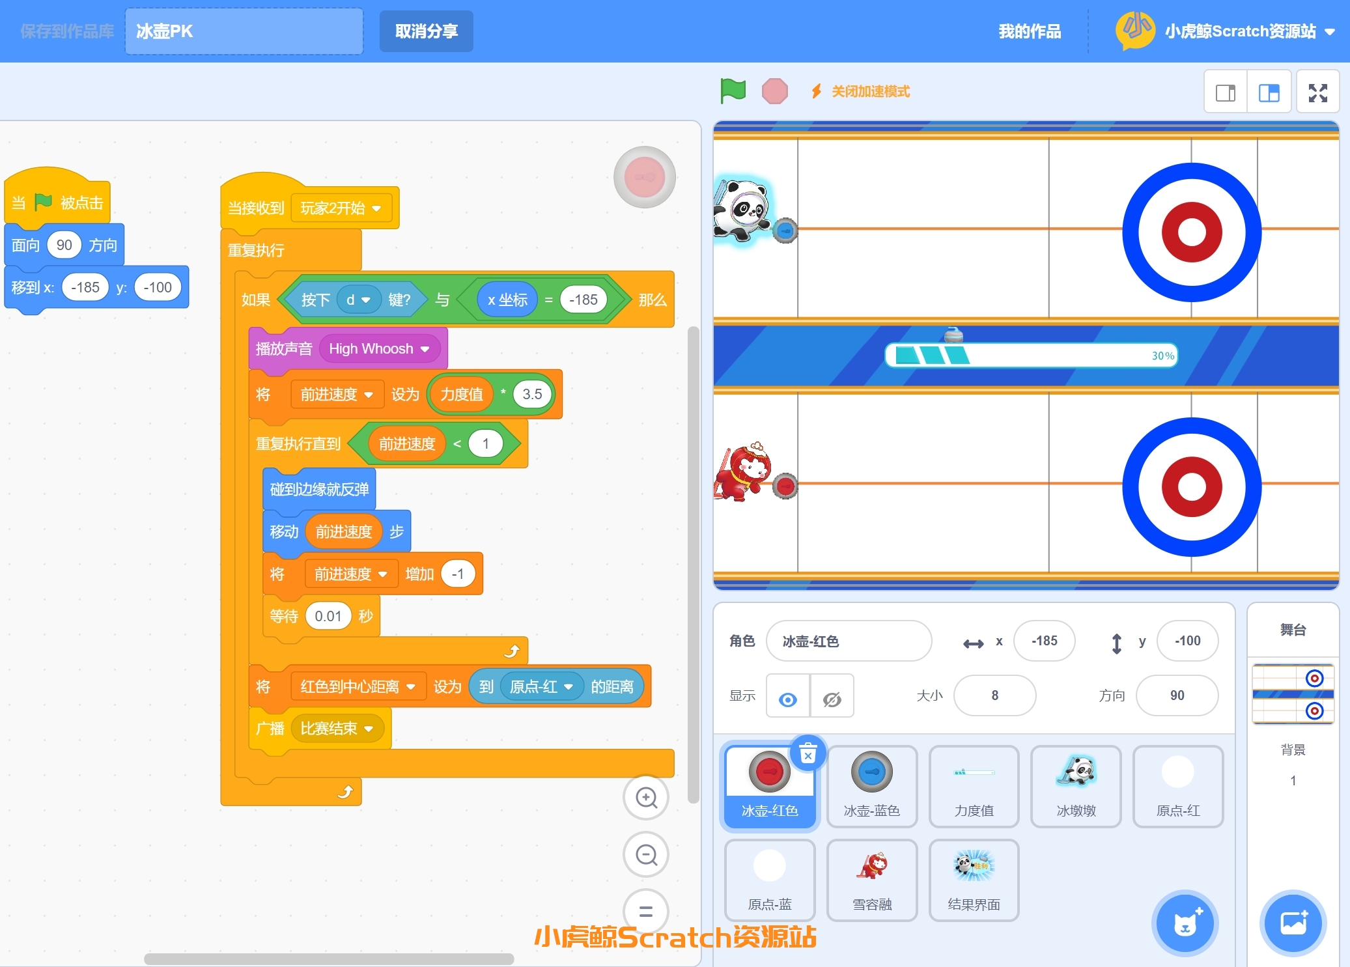This screenshot has height=967, width=1350.
Task: Open the key d dropdown in 按下 block
Action: pyautogui.click(x=358, y=300)
